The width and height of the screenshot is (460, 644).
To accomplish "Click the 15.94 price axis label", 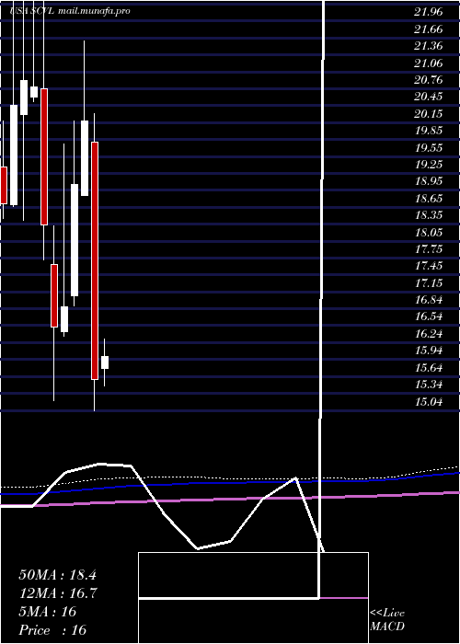I will click(x=429, y=351).
